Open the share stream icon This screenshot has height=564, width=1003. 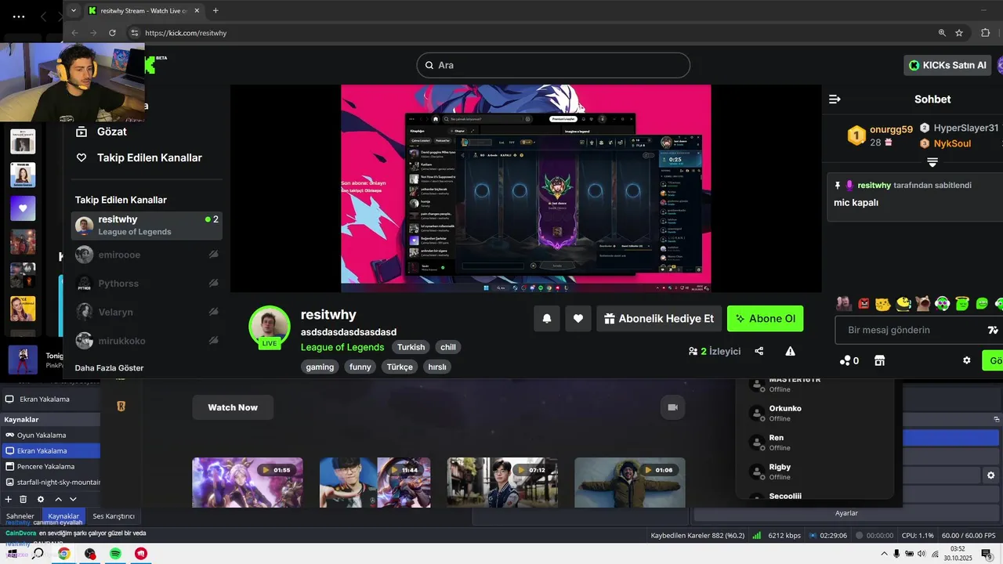click(x=759, y=351)
